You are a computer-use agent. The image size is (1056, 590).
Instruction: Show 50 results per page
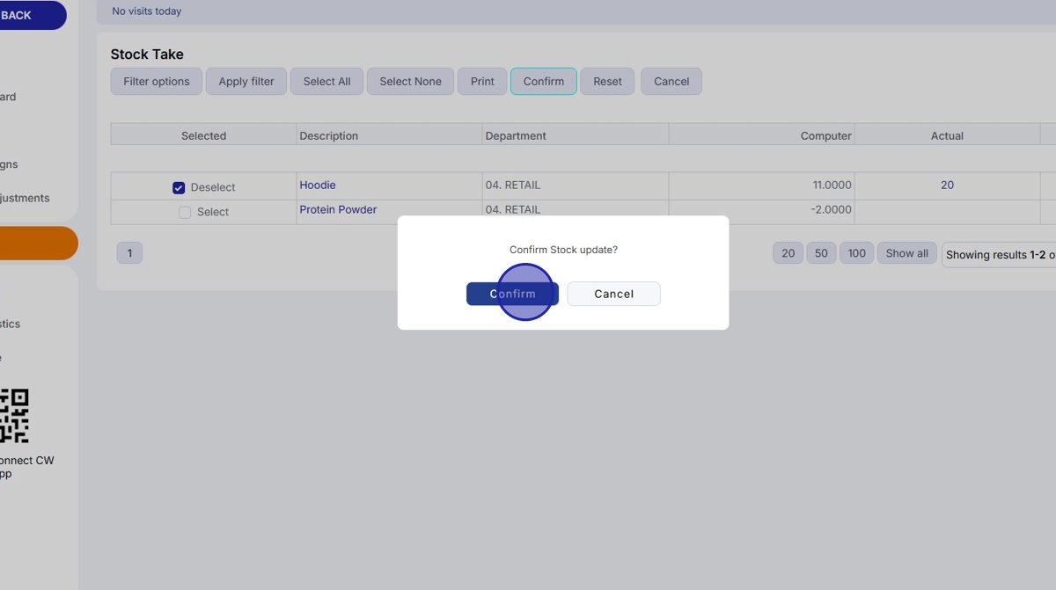[821, 253]
